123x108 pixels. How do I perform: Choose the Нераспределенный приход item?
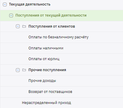(46, 103)
